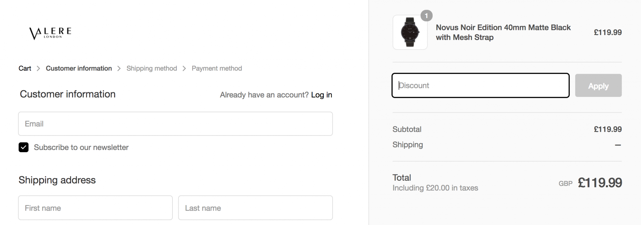Open the Novus Noir watch thumbnail
Viewport: 641px width, 225px height.
tap(410, 32)
